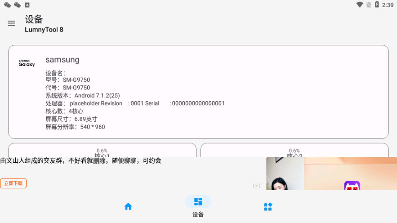Close the ad using the small X icon

point(256,186)
